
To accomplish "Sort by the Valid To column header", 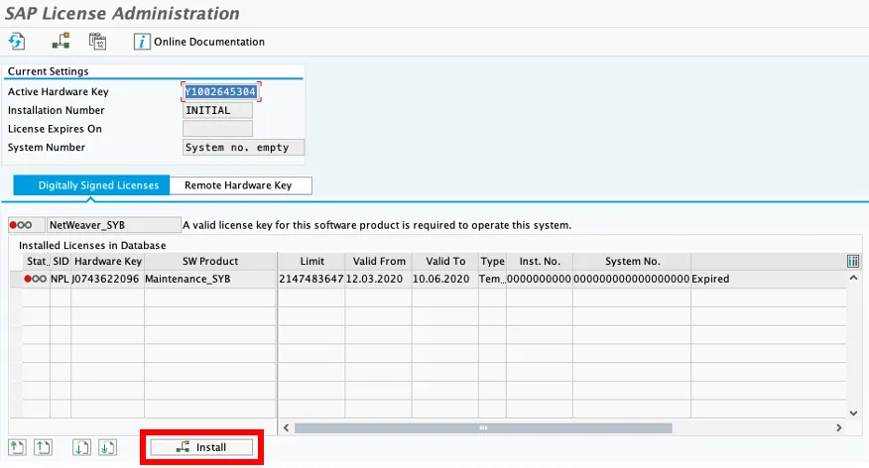I will coord(444,261).
